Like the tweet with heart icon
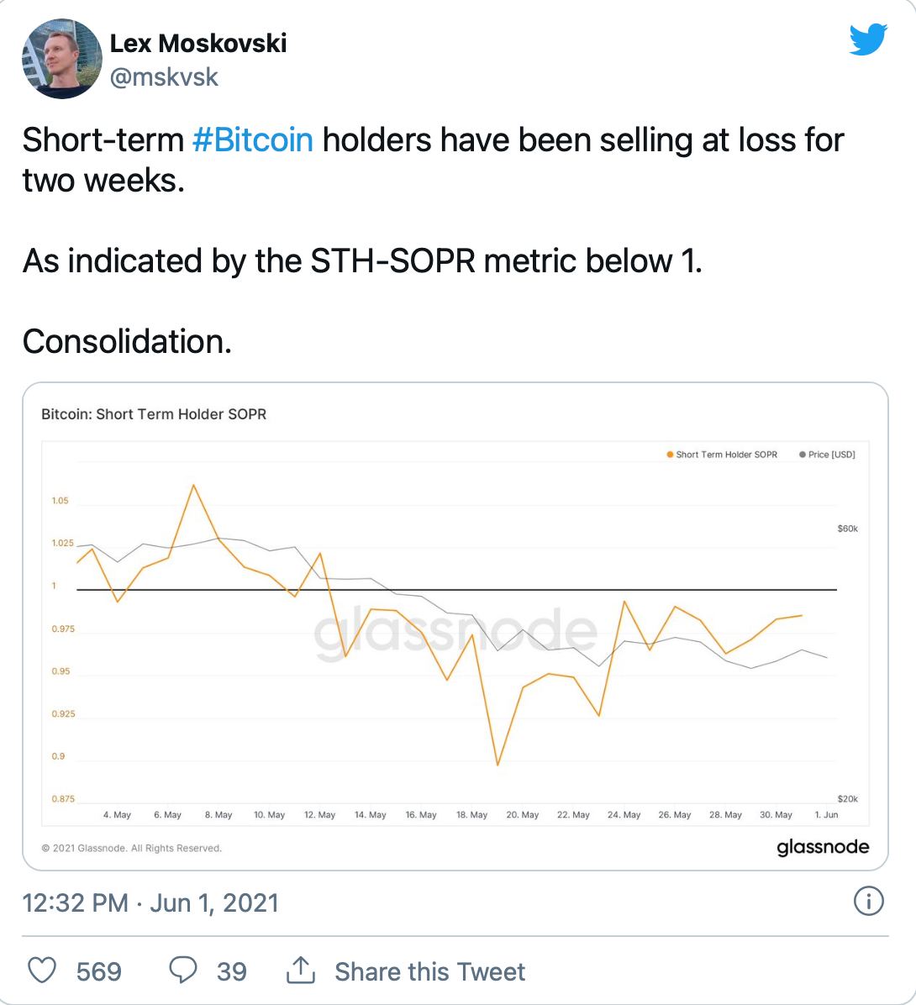 pyautogui.click(x=42, y=971)
